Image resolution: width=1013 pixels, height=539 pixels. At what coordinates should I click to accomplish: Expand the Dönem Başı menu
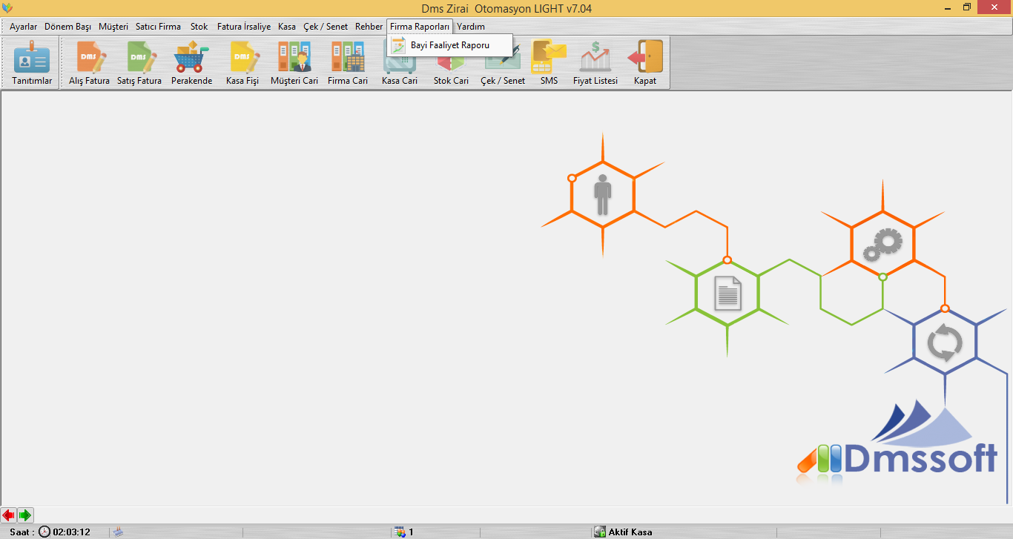click(x=67, y=26)
